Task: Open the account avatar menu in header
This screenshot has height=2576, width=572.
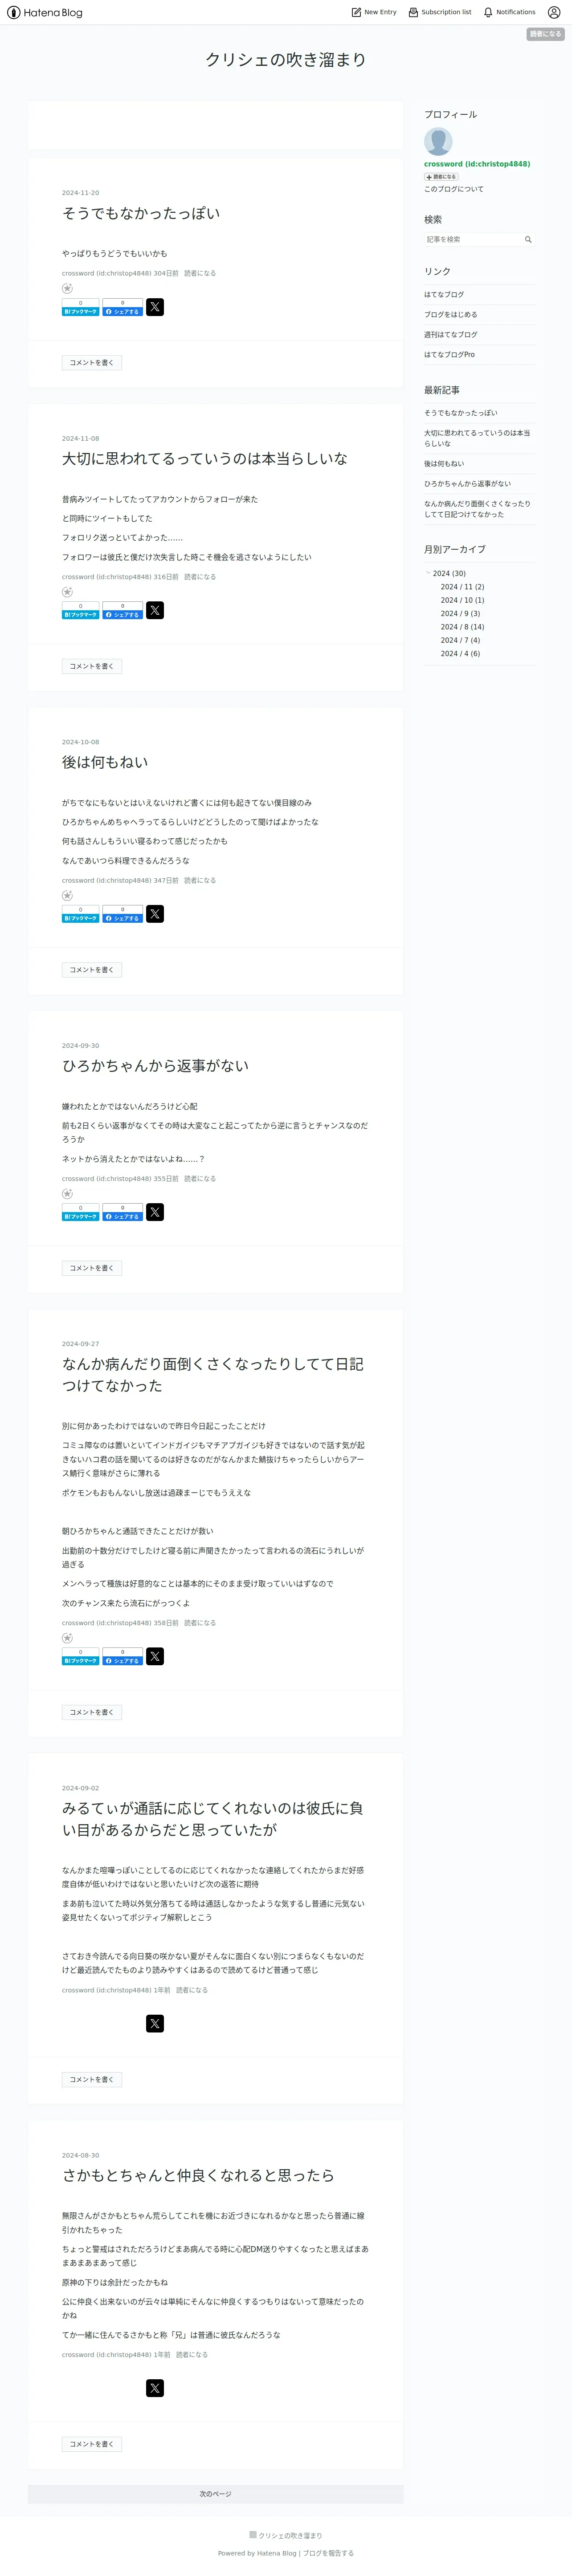Action: coord(554,12)
